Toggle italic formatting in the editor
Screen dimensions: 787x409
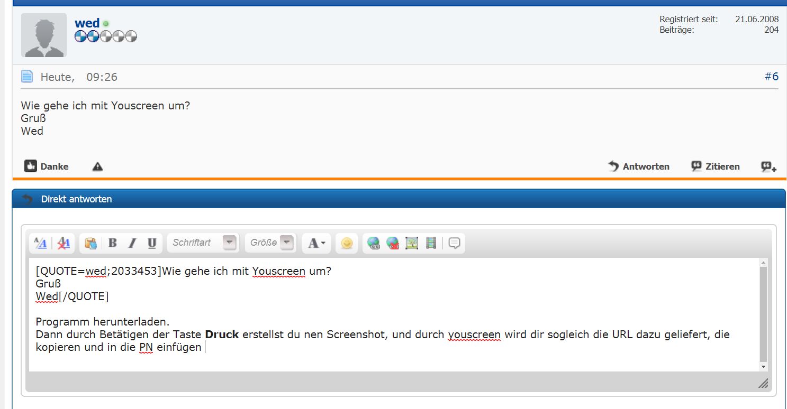click(x=132, y=243)
